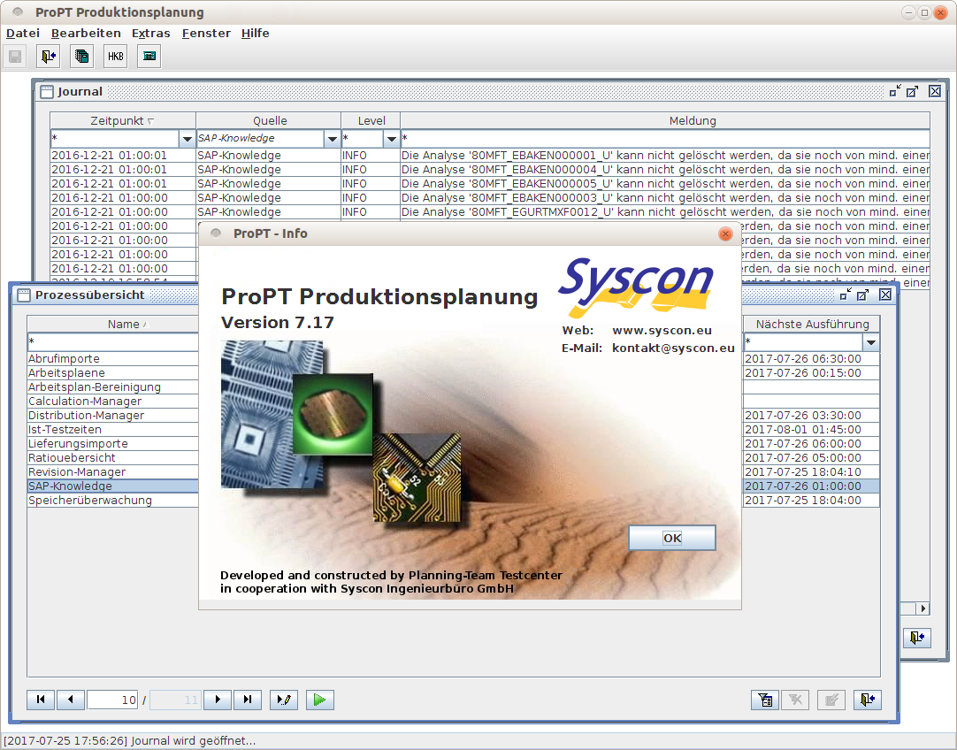The image size is (957, 750).
Task: Sort Journal by Quelle column header
Action: [x=269, y=120]
